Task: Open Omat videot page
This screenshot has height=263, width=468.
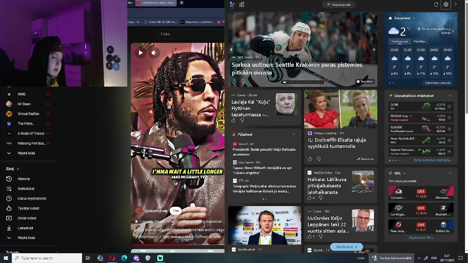Action: tap(27, 218)
